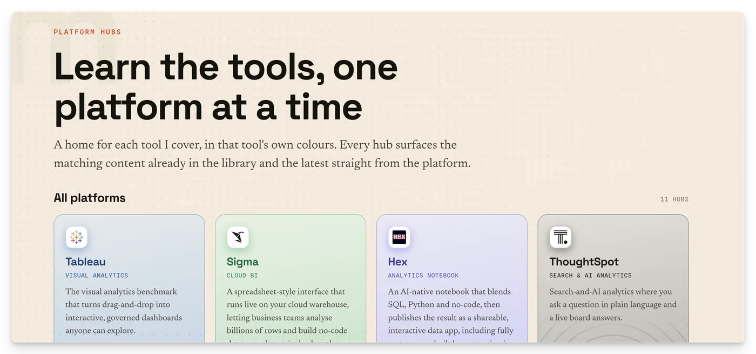Click the SEARCH & AI ANALYTICS tag
Viewport: 756px width, 354px height.
click(x=590, y=276)
